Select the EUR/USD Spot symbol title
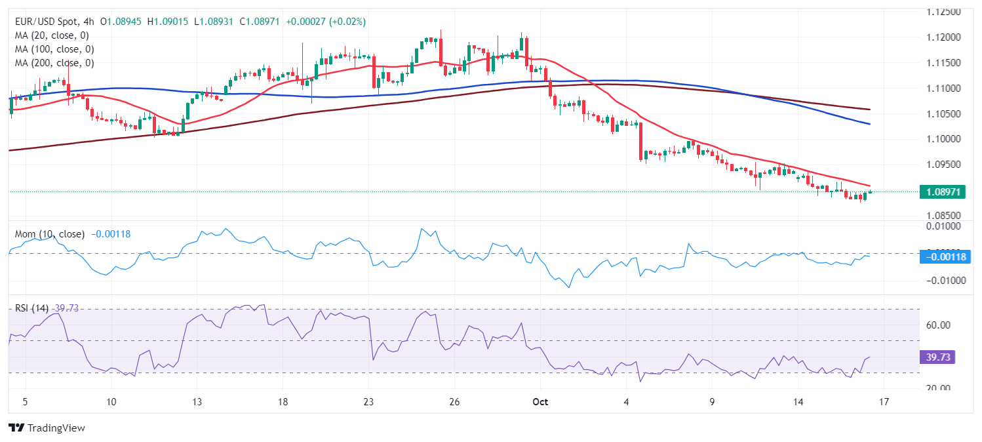The width and height of the screenshot is (982, 442). coord(45,22)
